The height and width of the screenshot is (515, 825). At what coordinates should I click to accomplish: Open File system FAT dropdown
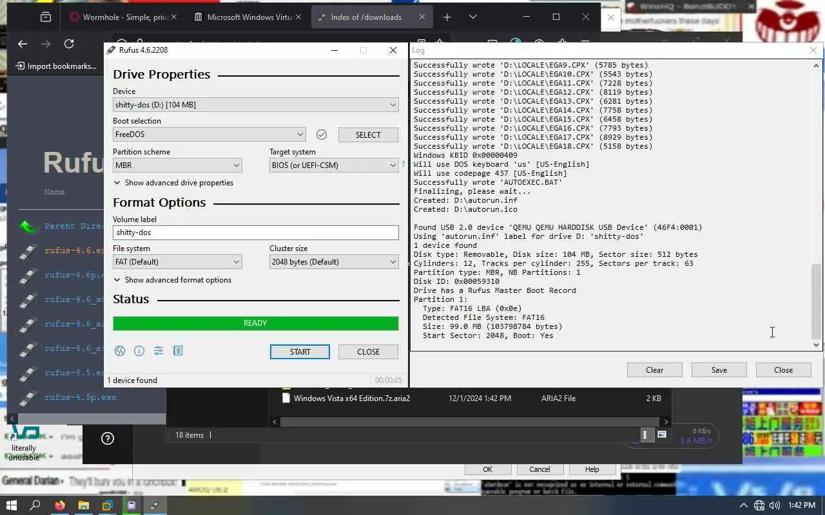coord(177,261)
